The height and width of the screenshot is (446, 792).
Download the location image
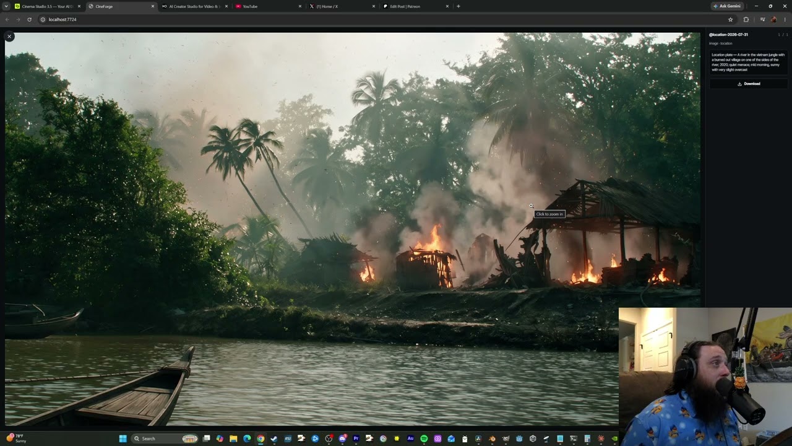tap(749, 84)
